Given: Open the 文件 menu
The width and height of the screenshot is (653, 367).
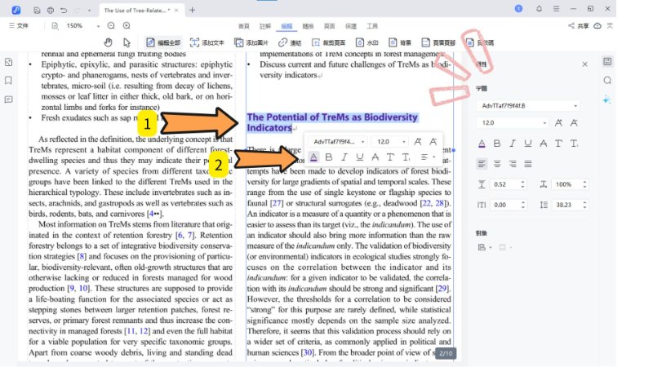Looking at the screenshot, I should [x=18, y=26].
